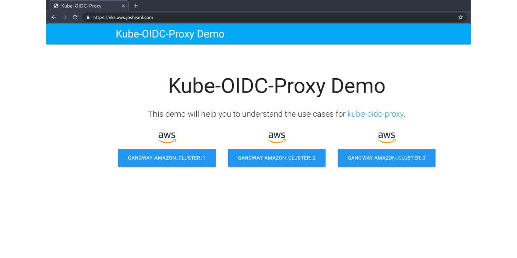This screenshot has height=258, width=517.
Task: Open Gangway Amazon_Cluster_2
Action: click(277, 158)
